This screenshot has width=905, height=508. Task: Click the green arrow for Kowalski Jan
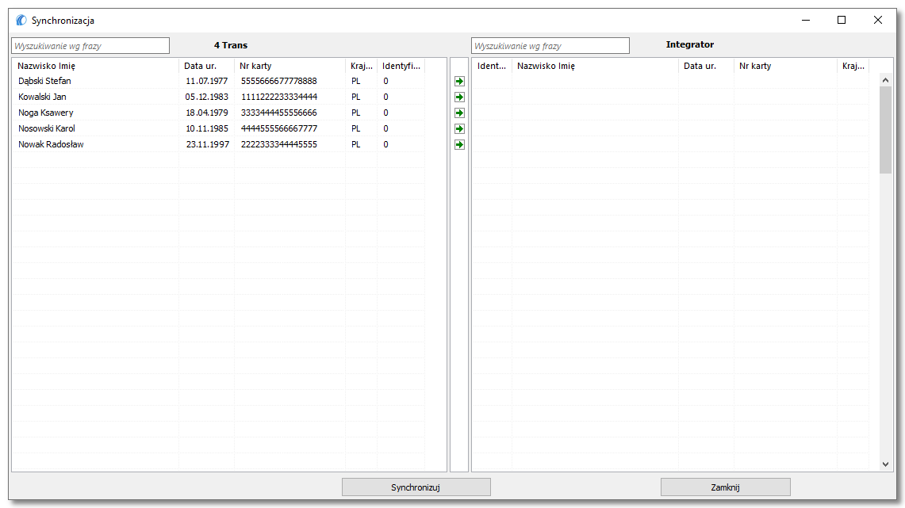pyautogui.click(x=459, y=97)
